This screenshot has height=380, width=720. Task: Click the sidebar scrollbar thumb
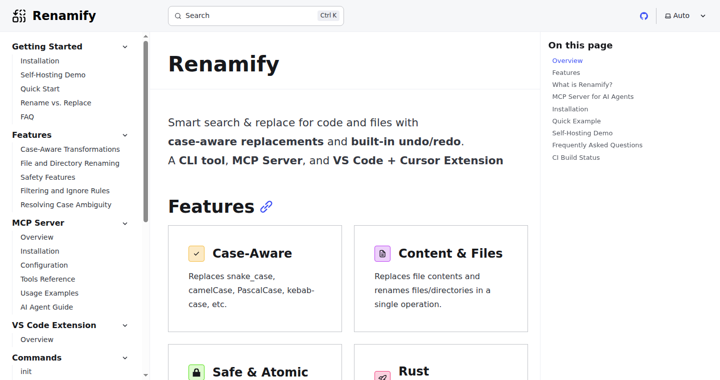(x=146, y=131)
